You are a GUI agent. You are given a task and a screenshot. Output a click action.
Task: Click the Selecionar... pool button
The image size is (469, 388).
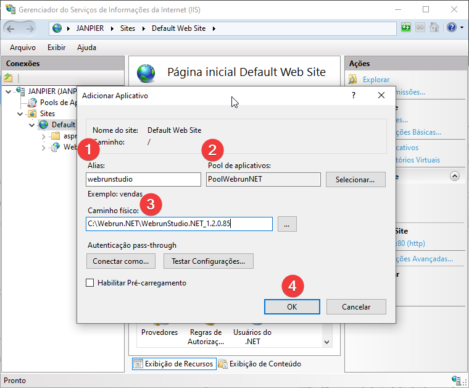point(355,179)
